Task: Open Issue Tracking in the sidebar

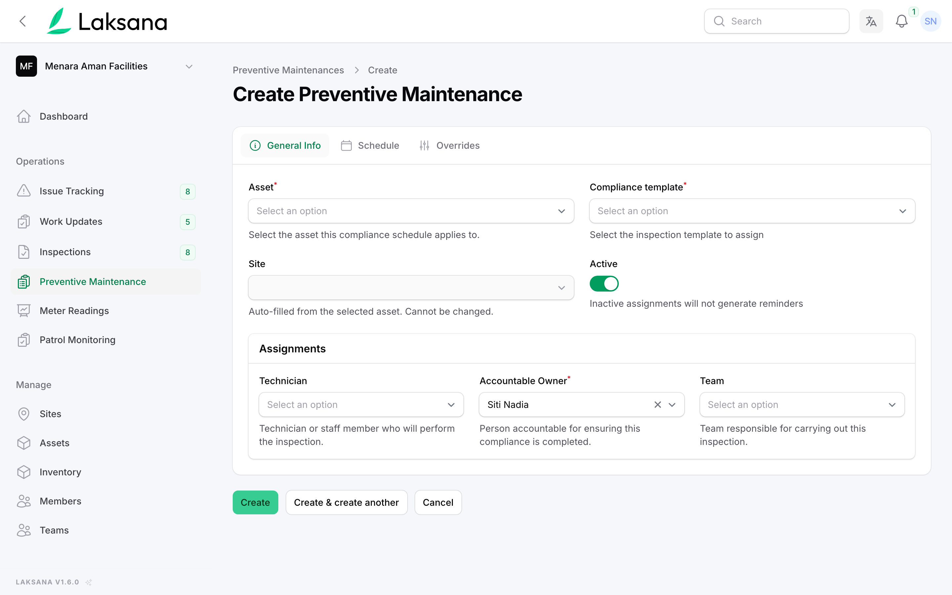Action: (x=105, y=191)
